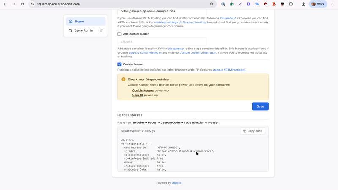Bookmark this page with the star
The height and width of the screenshot is (190, 338).
point(212,4)
